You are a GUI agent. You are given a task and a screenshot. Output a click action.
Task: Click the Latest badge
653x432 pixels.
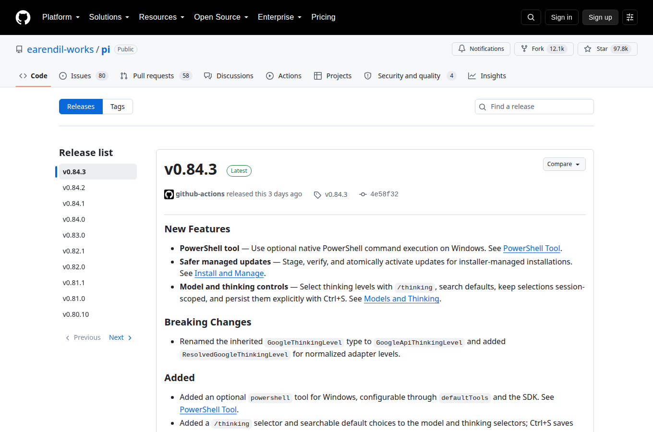click(239, 171)
